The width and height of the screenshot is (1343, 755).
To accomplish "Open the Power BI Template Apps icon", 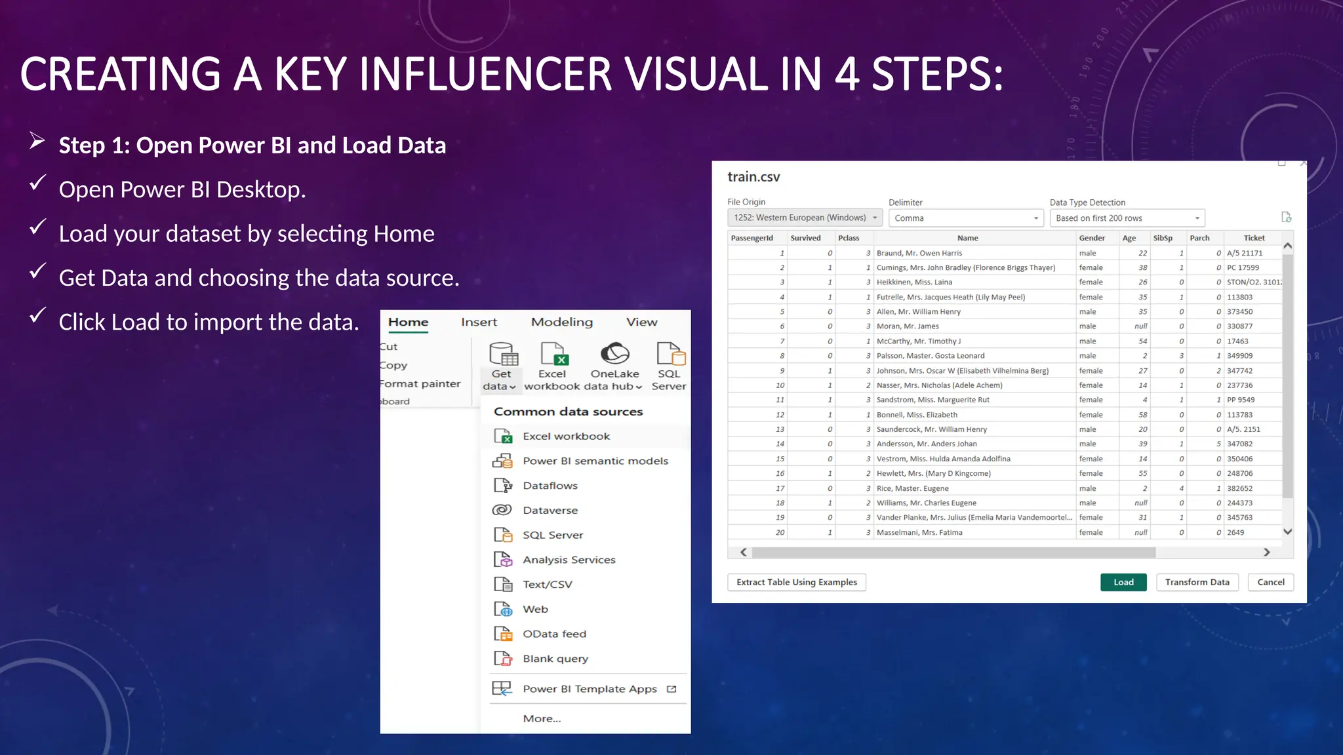I will pyautogui.click(x=502, y=689).
